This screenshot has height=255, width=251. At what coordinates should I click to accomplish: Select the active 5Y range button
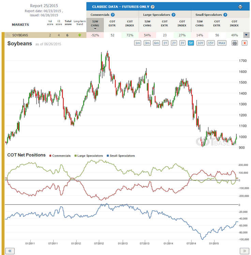coord(191,43)
